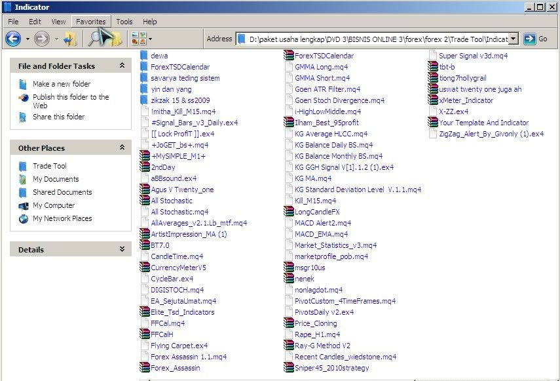Collapse the File and Folder Tasks panel
The image size is (560, 381).
click(122, 66)
